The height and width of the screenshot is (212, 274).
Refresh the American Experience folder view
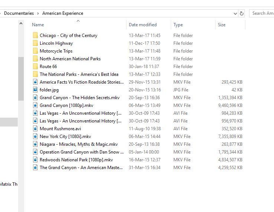coord(241,13)
